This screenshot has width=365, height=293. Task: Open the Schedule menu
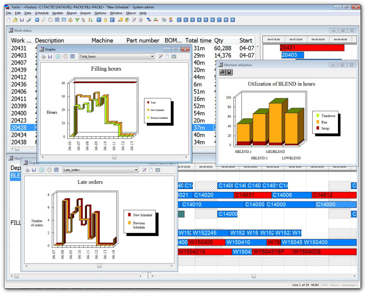click(x=41, y=13)
